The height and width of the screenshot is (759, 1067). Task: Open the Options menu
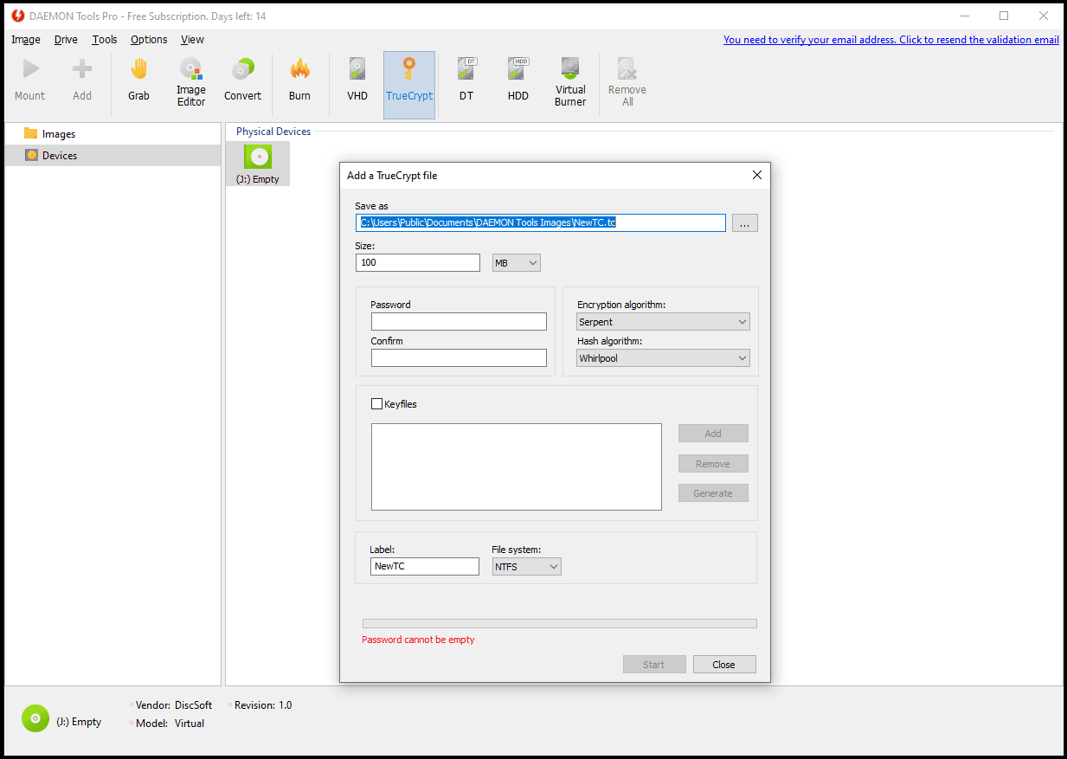click(x=149, y=40)
